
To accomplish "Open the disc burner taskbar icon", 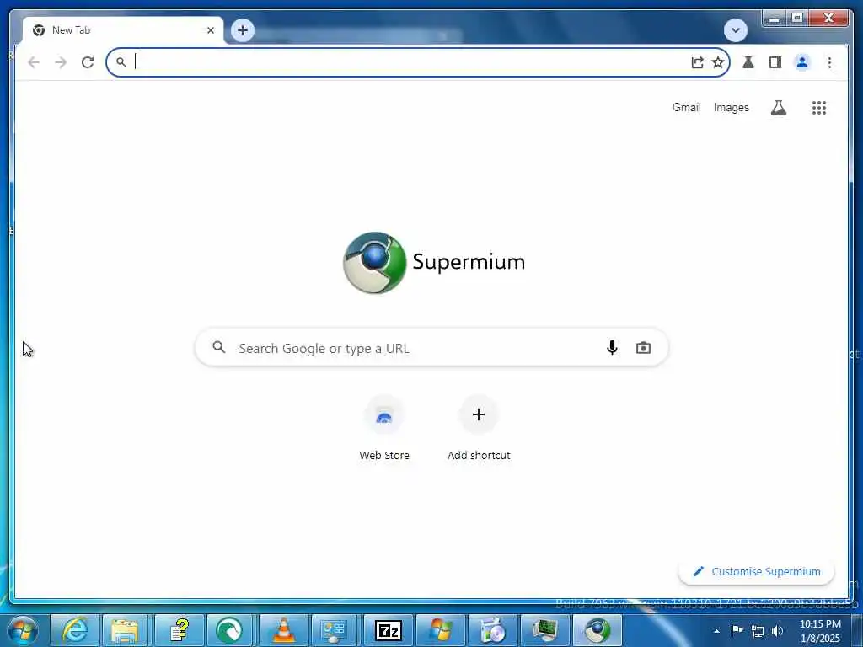I will 492,630.
